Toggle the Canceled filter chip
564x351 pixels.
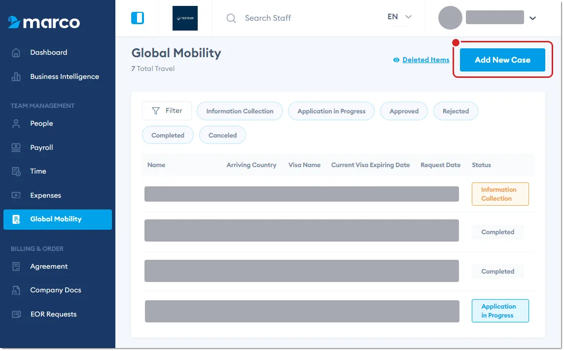[x=223, y=135]
